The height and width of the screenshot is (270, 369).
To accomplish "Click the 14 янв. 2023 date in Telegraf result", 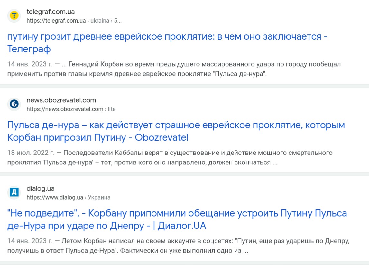I will tap(30, 64).
